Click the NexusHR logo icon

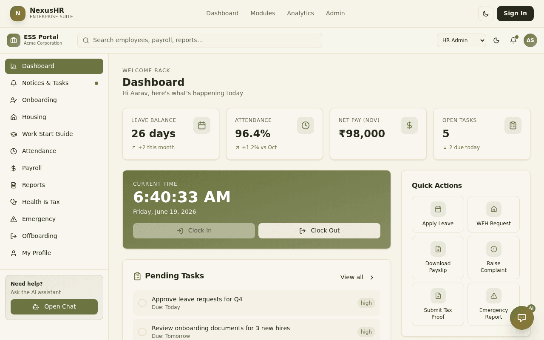(x=18, y=14)
